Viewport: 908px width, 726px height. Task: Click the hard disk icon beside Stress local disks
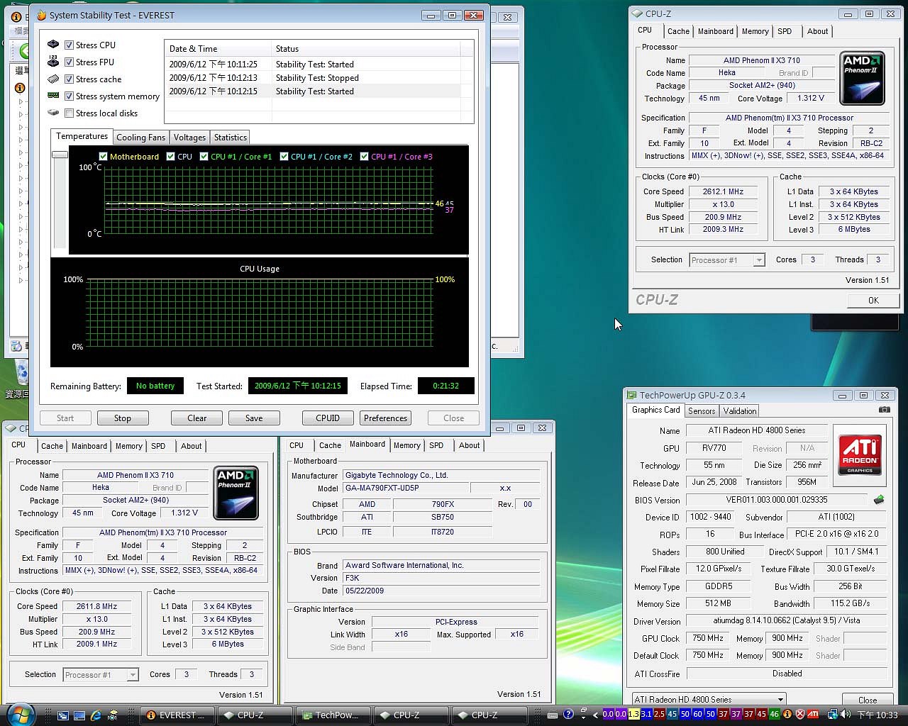click(x=53, y=113)
